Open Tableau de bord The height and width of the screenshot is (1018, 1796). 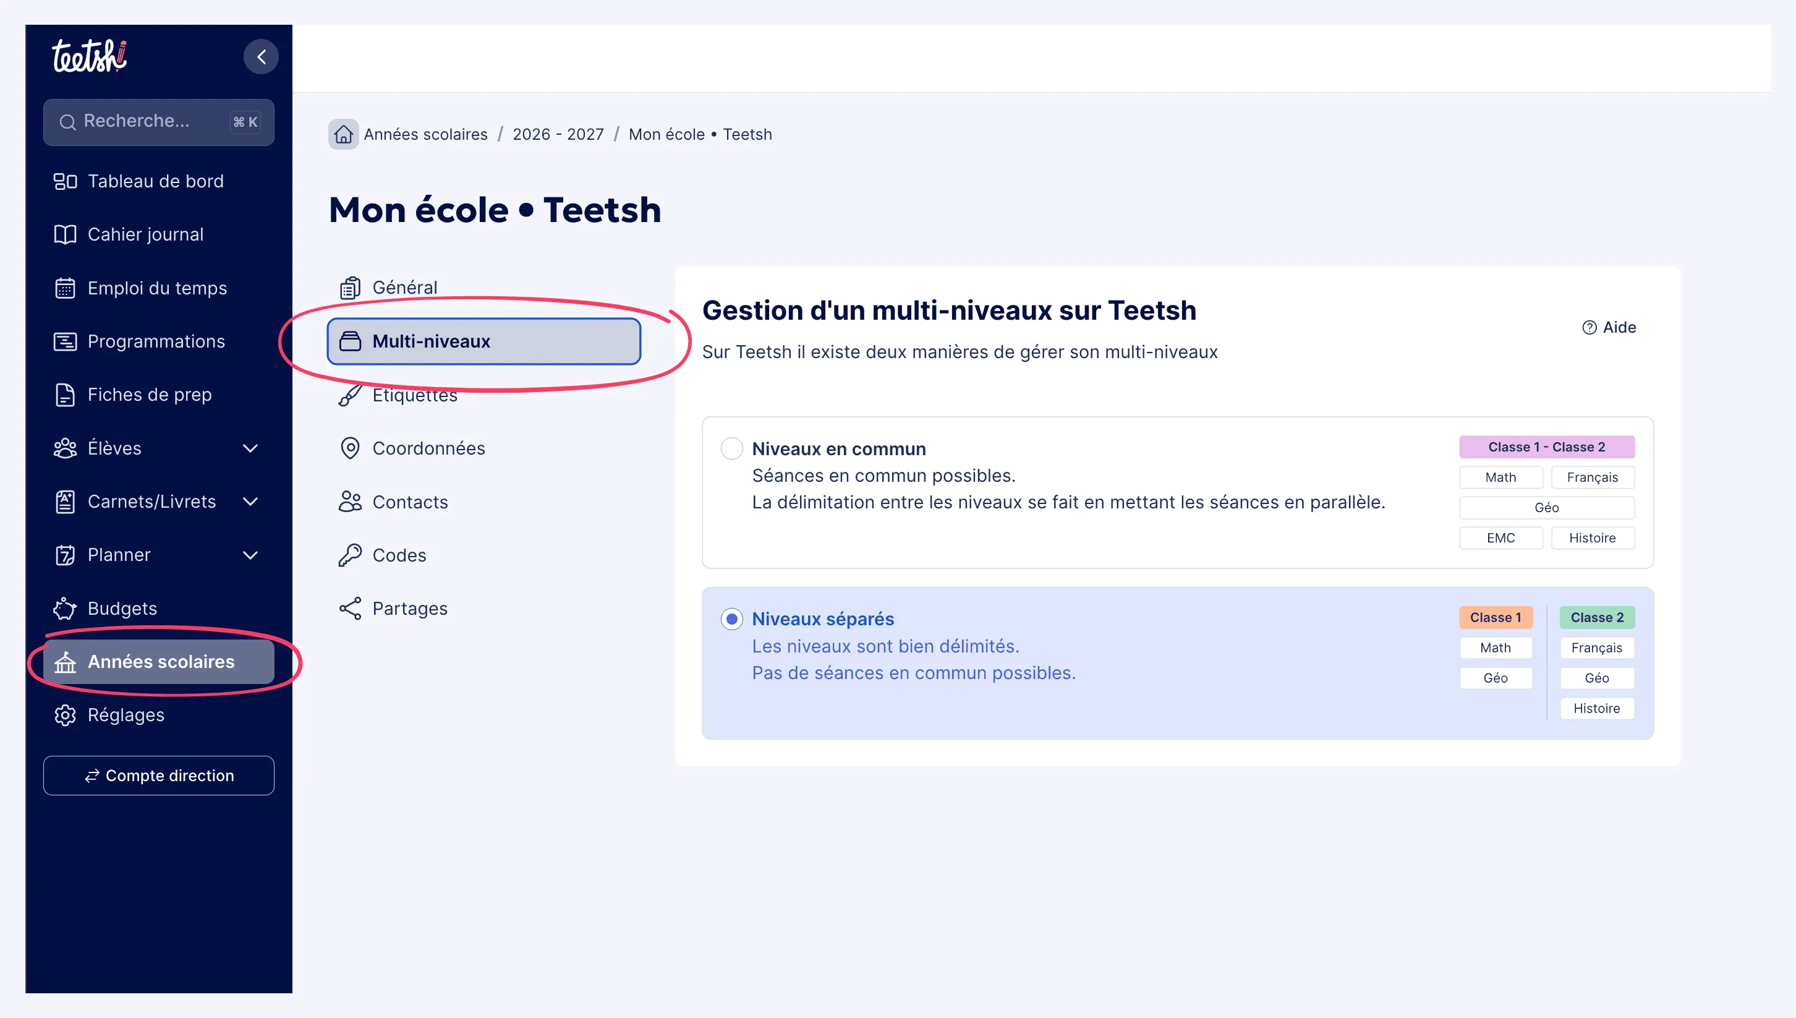159,181
